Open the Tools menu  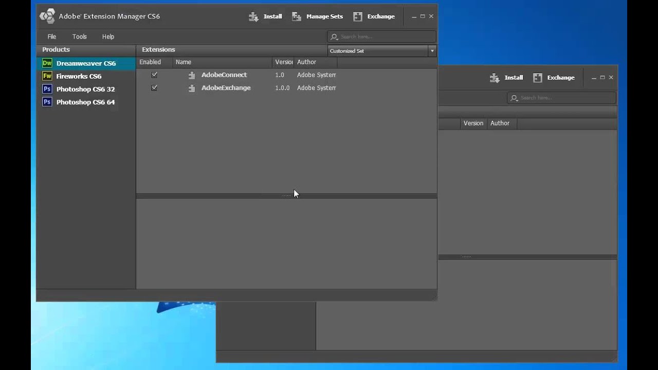pyautogui.click(x=80, y=36)
